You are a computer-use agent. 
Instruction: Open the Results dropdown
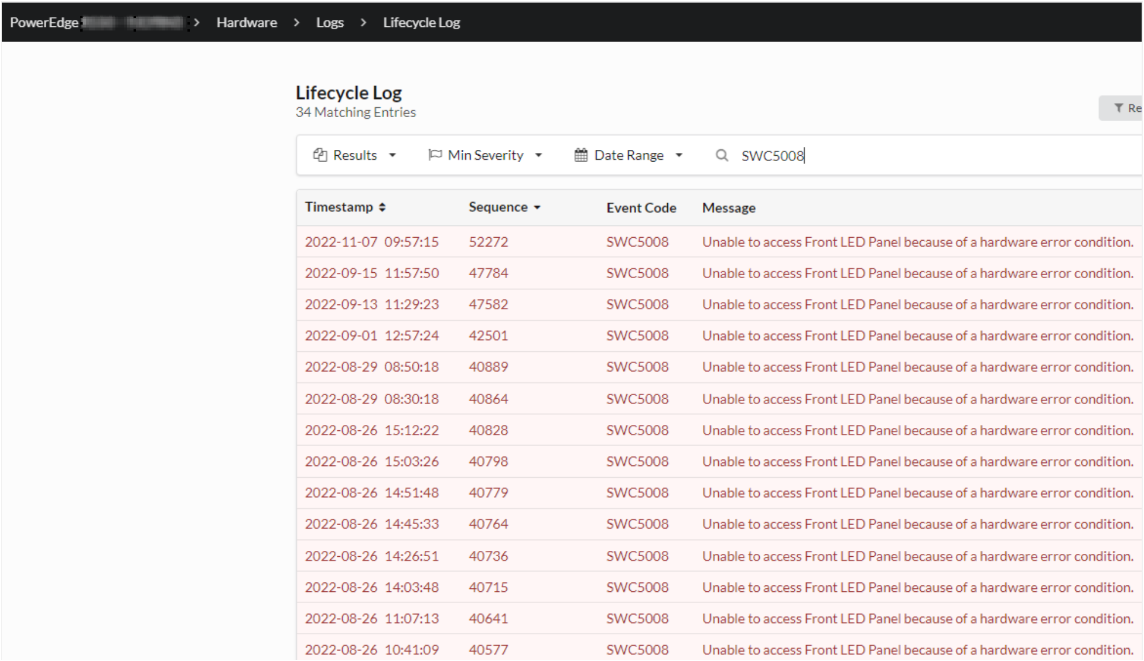355,155
